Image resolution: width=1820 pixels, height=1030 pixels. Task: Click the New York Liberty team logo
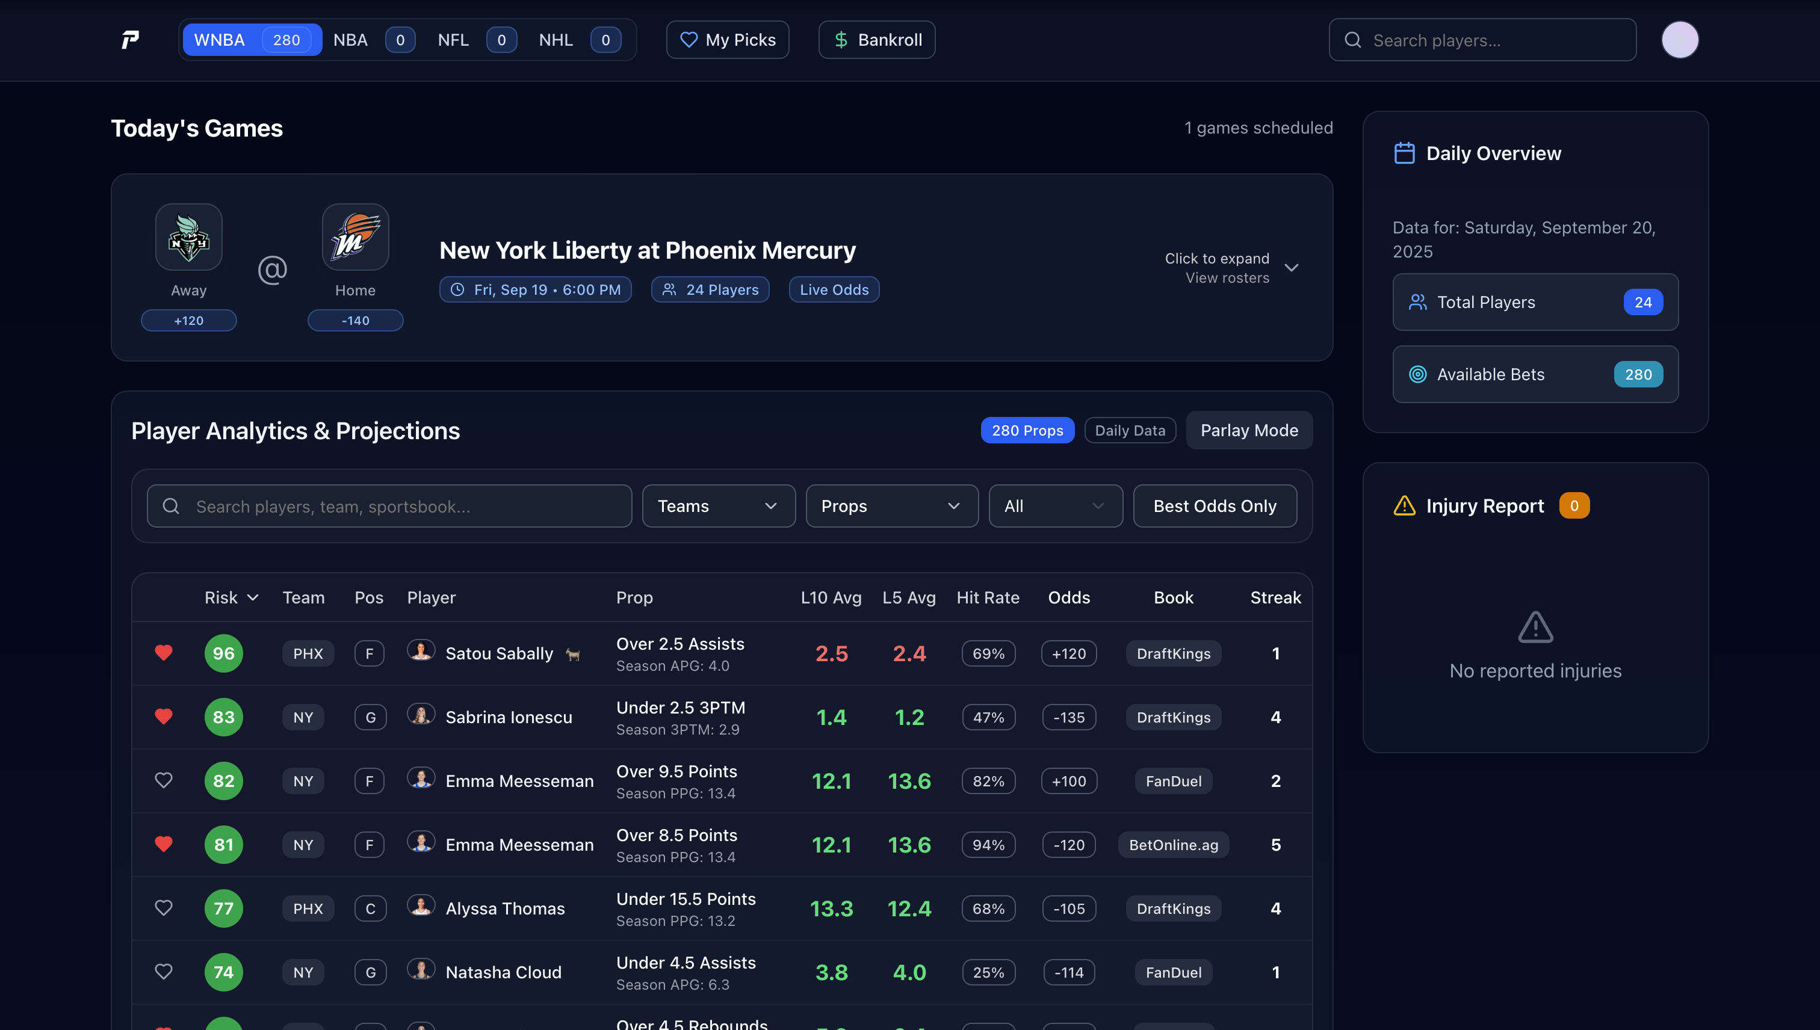click(x=188, y=238)
